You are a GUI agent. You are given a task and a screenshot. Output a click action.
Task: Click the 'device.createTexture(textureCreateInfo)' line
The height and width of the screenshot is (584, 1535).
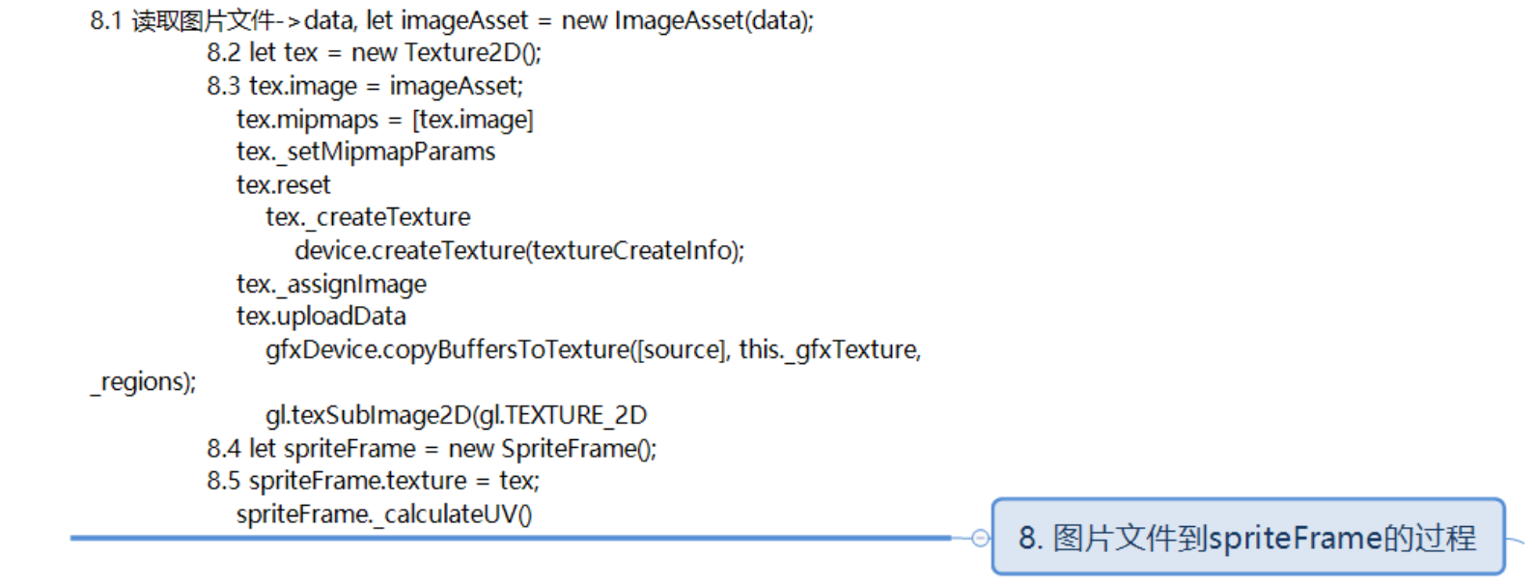coord(519,251)
